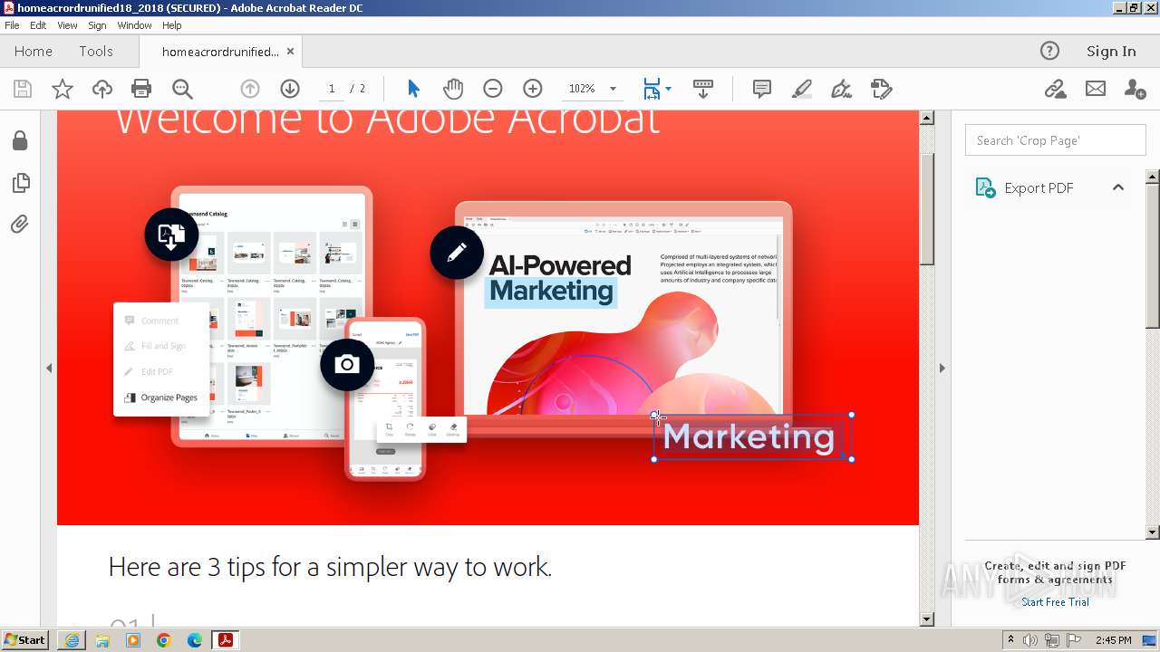Image resolution: width=1160 pixels, height=652 pixels.
Task: Share a link with the chain icon
Action: 1055,89
